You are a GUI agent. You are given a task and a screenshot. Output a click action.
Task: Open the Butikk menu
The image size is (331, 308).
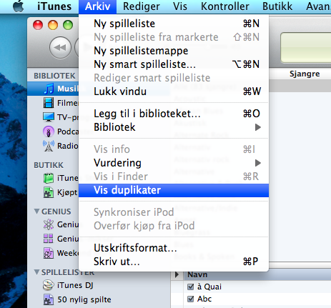click(277, 6)
